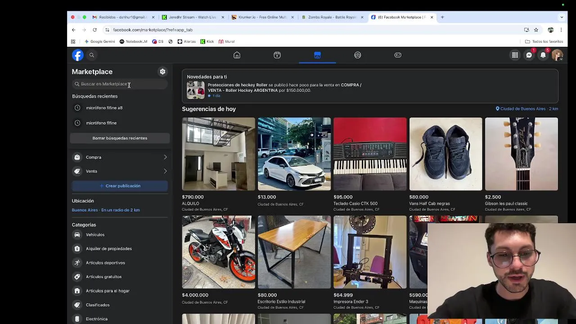This screenshot has height=324, width=576.
Task: Open the Alertas bookmark
Action: pos(186,41)
